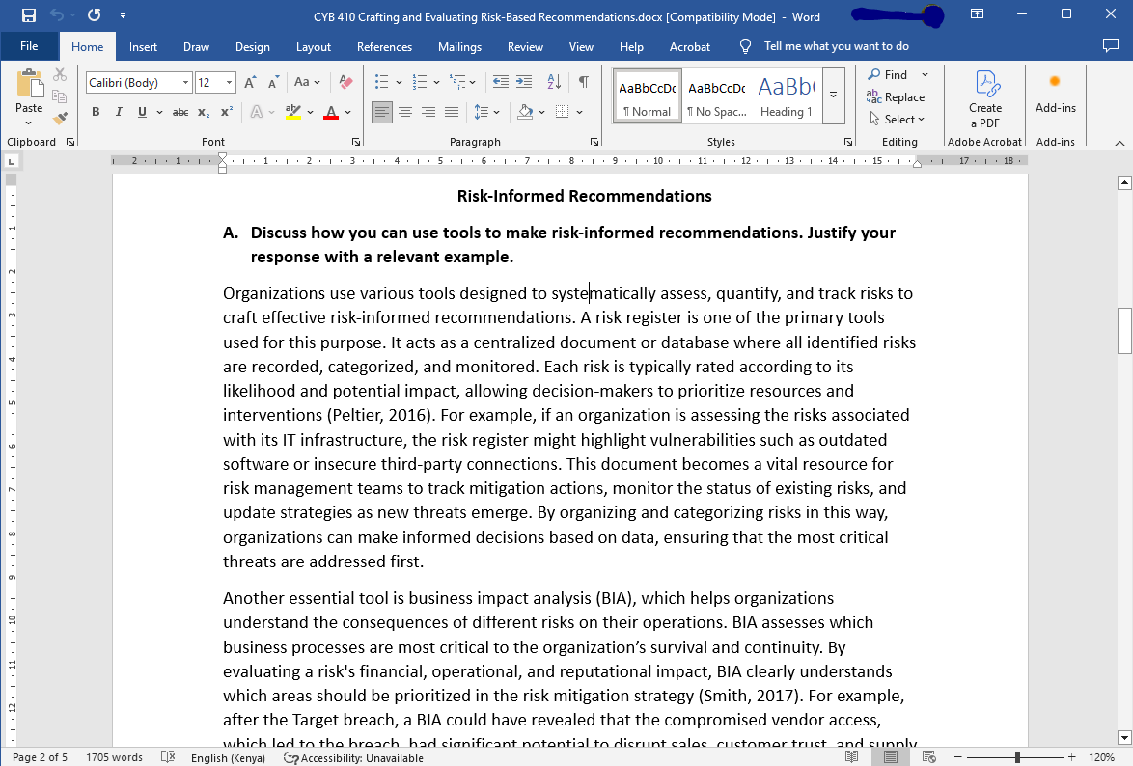
Task: Toggle Underline formatting
Action: tap(142, 112)
